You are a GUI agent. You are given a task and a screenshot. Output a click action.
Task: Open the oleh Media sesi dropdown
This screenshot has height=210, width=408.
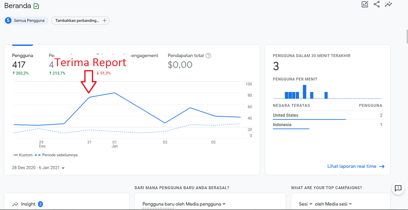[333, 204]
